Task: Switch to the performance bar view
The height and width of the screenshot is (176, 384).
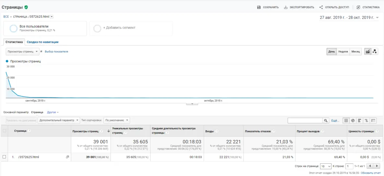Action: pos(360,121)
